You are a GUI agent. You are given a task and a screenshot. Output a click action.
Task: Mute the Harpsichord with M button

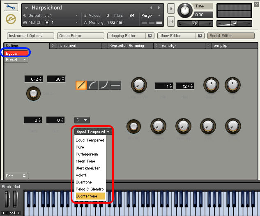point(171,21)
